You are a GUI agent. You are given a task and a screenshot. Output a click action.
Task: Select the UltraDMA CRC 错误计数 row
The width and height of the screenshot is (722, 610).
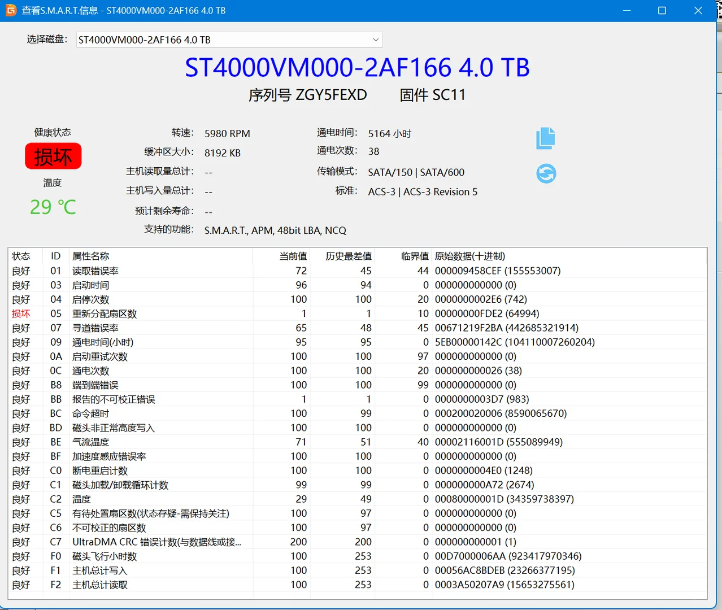tap(358, 542)
